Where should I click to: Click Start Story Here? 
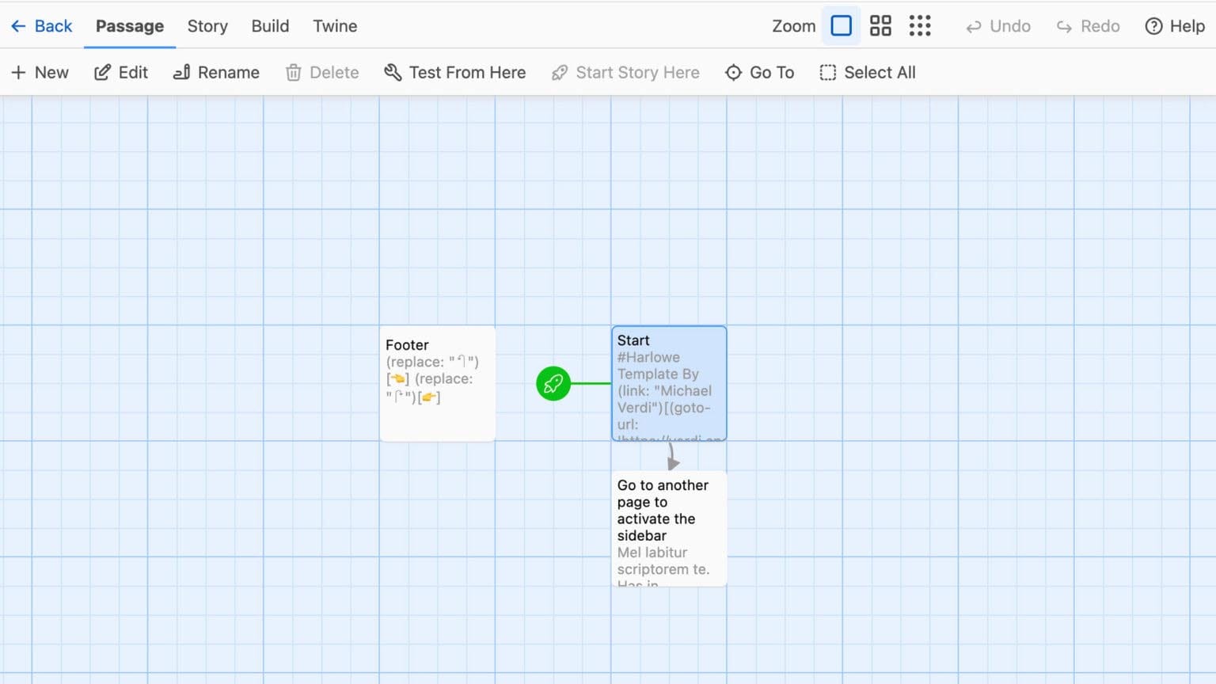(x=625, y=72)
